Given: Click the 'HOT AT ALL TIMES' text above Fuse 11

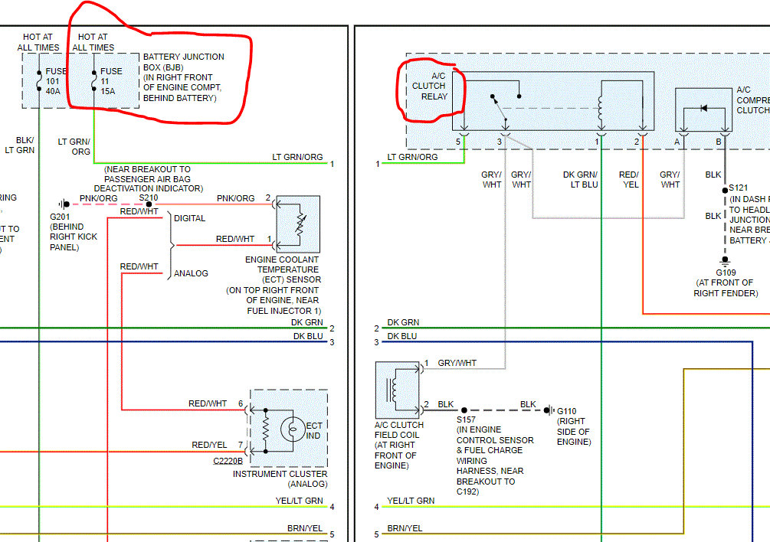Looking at the screenshot, I should coord(93,42).
